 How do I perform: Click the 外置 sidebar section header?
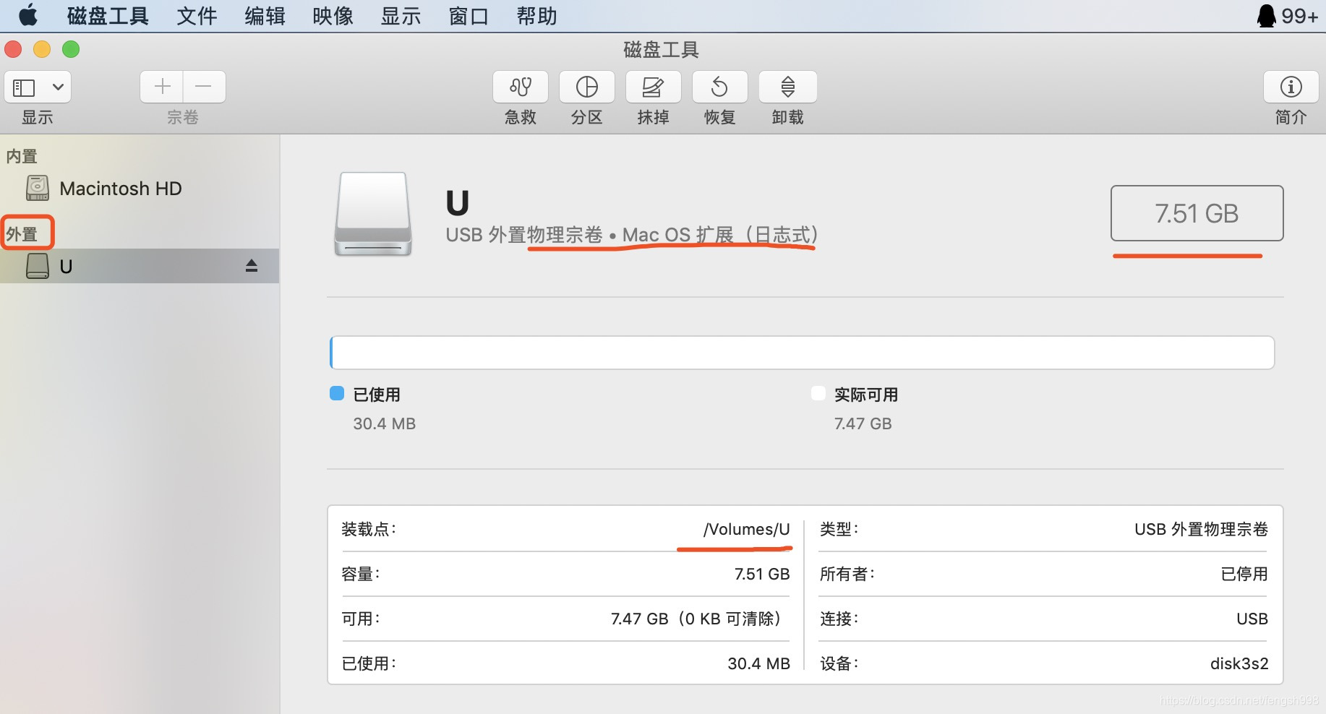pyautogui.click(x=22, y=234)
